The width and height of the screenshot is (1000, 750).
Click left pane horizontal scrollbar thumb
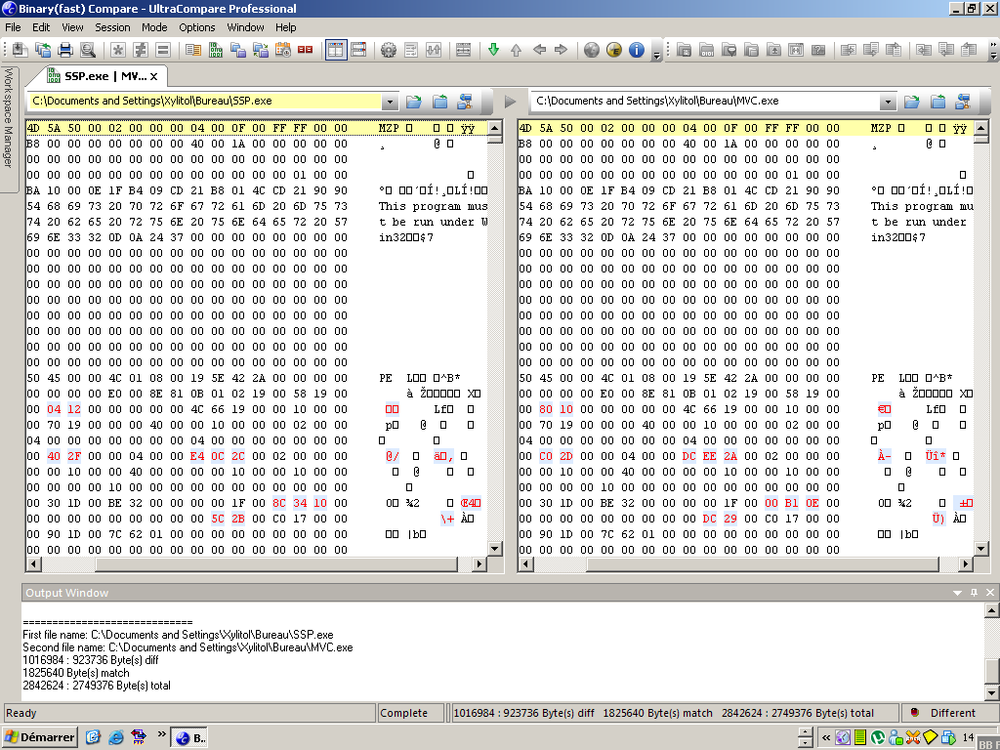275,563
